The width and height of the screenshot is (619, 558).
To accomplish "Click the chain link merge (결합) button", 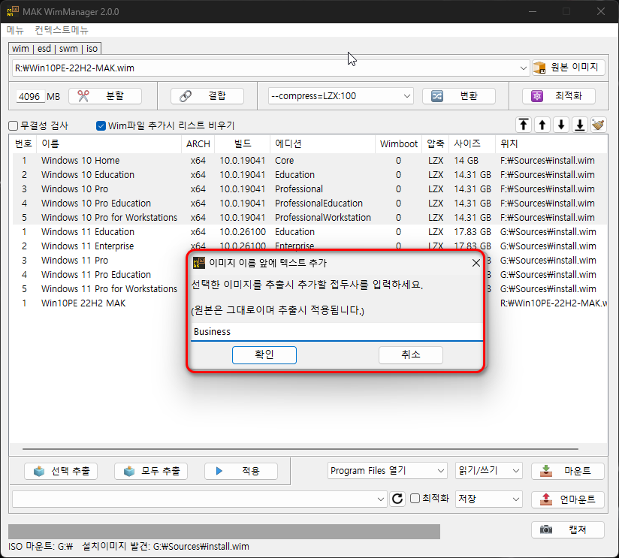I will pos(207,96).
